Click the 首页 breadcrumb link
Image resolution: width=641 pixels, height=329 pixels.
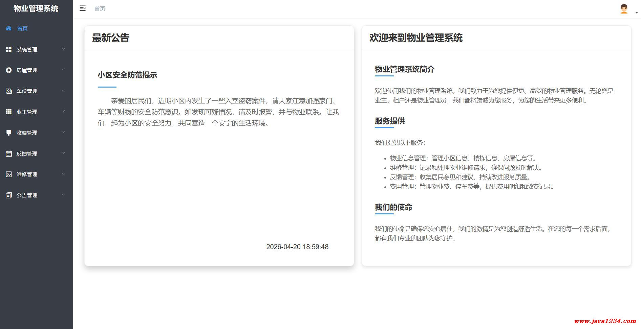(x=100, y=8)
